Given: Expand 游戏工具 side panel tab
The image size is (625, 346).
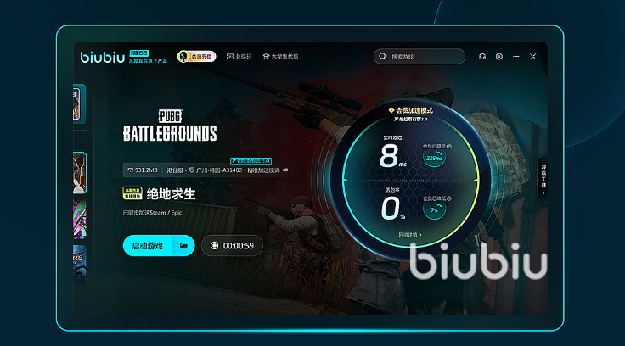Looking at the screenshot, I should click(x=543, y=179).
